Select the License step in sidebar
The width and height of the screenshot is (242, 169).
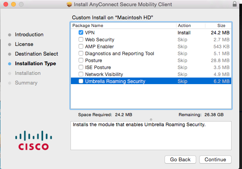pyautogui.click(x=24, y=44)
